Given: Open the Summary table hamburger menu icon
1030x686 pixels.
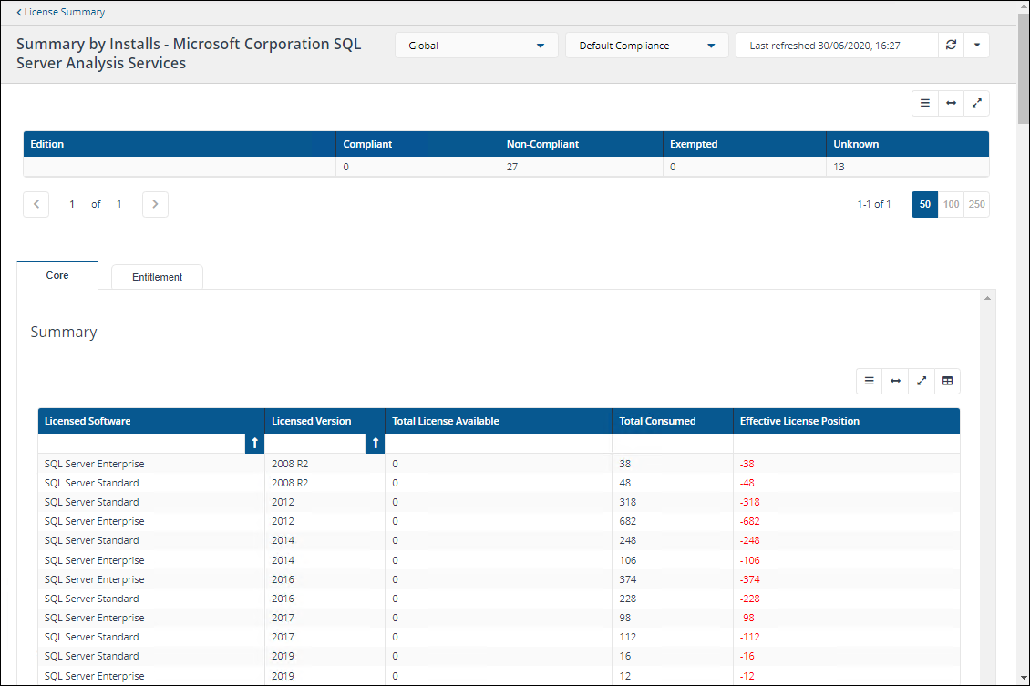Looking at the screenshot, I should pyautogui.click(x=869, y=381).
